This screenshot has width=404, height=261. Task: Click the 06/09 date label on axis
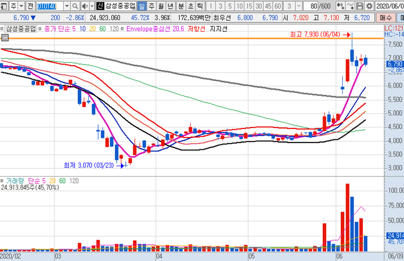pos(396,257)
